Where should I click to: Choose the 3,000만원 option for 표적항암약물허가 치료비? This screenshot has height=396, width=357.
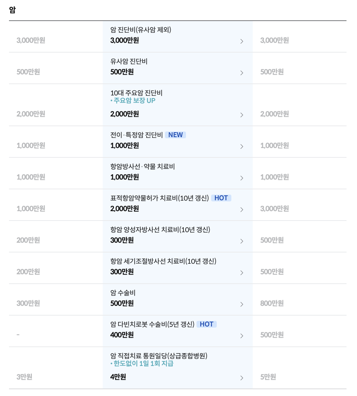click(x=274, y=209)
